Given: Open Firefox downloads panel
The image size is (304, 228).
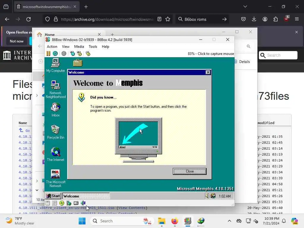Looking at the screenshot, I should click(254, 19).
